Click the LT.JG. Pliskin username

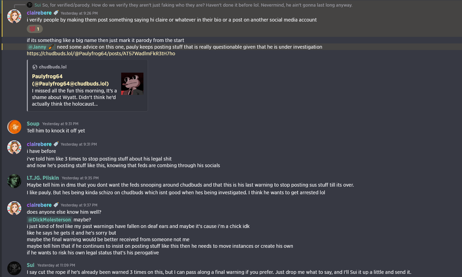[x=43, y=178]
